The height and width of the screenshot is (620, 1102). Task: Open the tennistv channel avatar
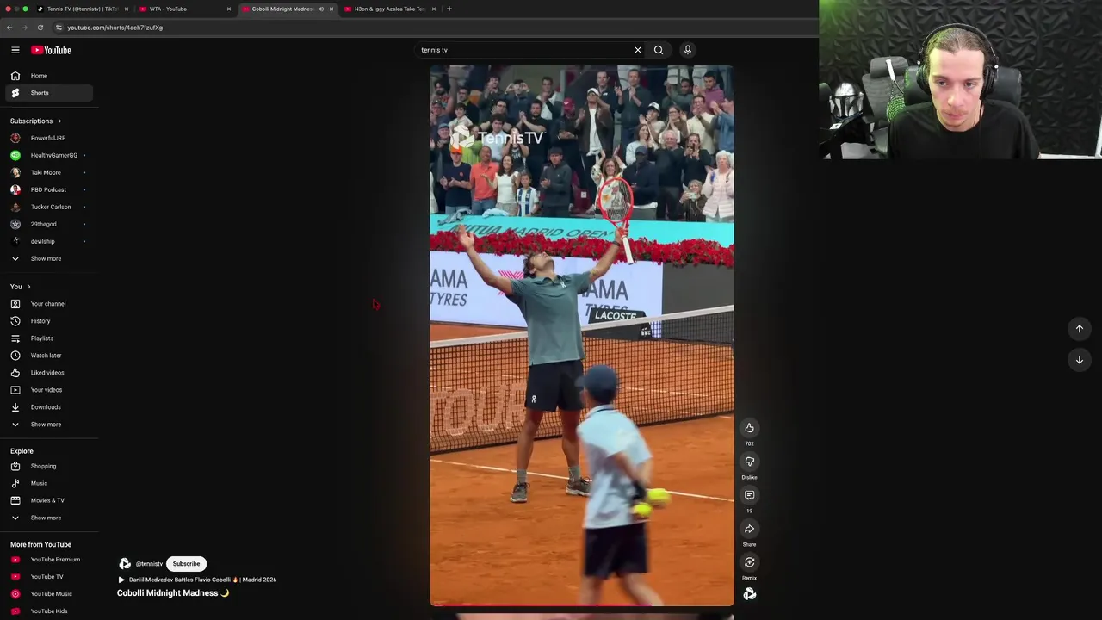(125, 564)
